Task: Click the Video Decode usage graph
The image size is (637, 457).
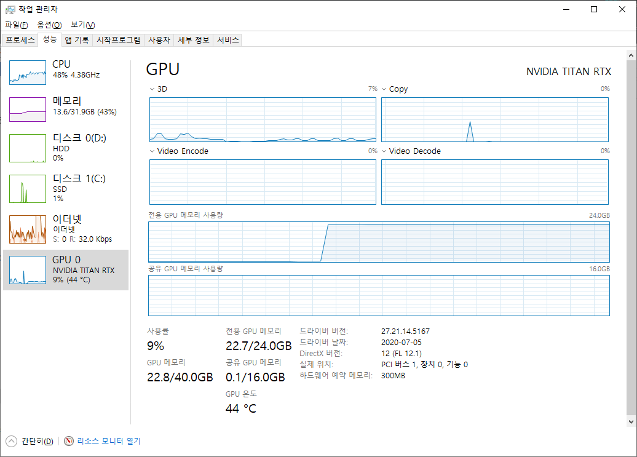Action: point(495,182)
